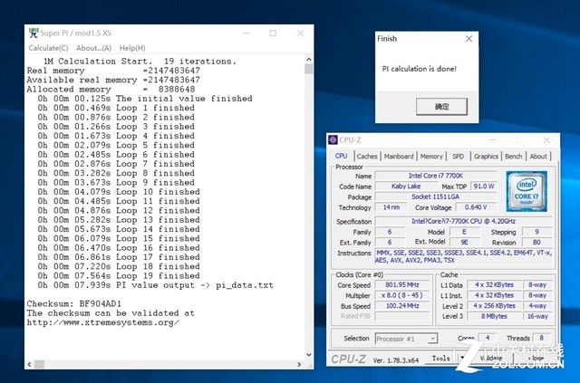Viewport: 580px width, 383px height.
Task: Minimize the Super PI window
Action: (246, 34)
